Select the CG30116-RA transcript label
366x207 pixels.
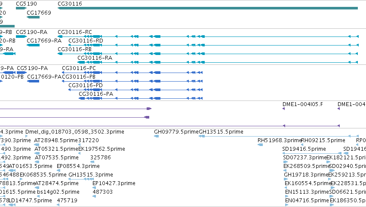point(95,58)
